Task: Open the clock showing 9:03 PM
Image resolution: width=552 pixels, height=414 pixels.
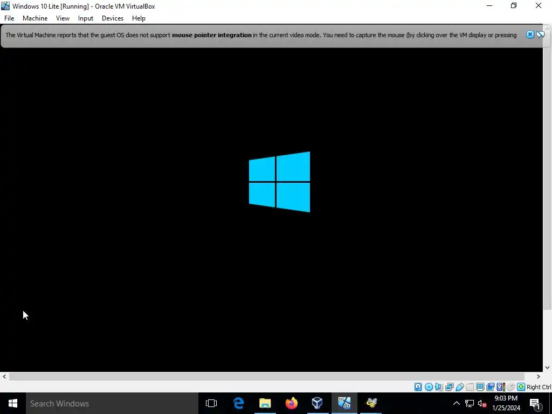Action: (506, 403)
